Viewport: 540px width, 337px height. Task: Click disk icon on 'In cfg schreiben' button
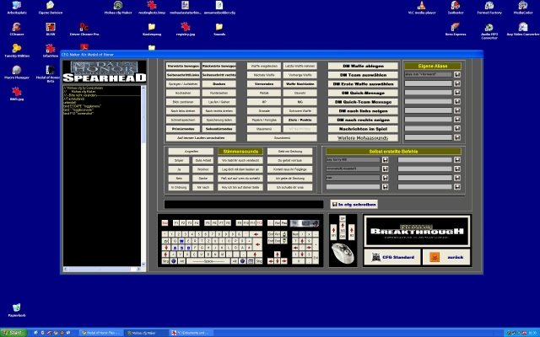[334, 204]
